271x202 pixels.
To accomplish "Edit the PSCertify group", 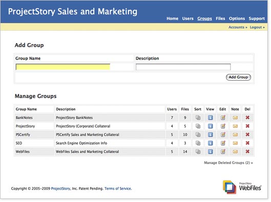I will pyautogui.click(x=223, y=134).
